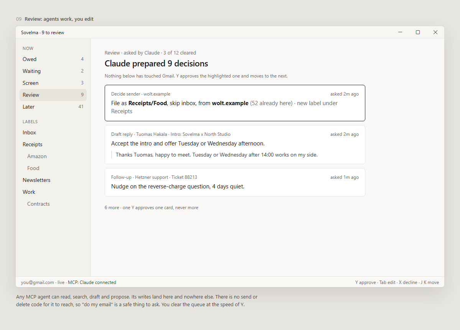Click the 'Y approve' shortcut hint
Viewport: 460px width, 330px height.
pos(365,282)
